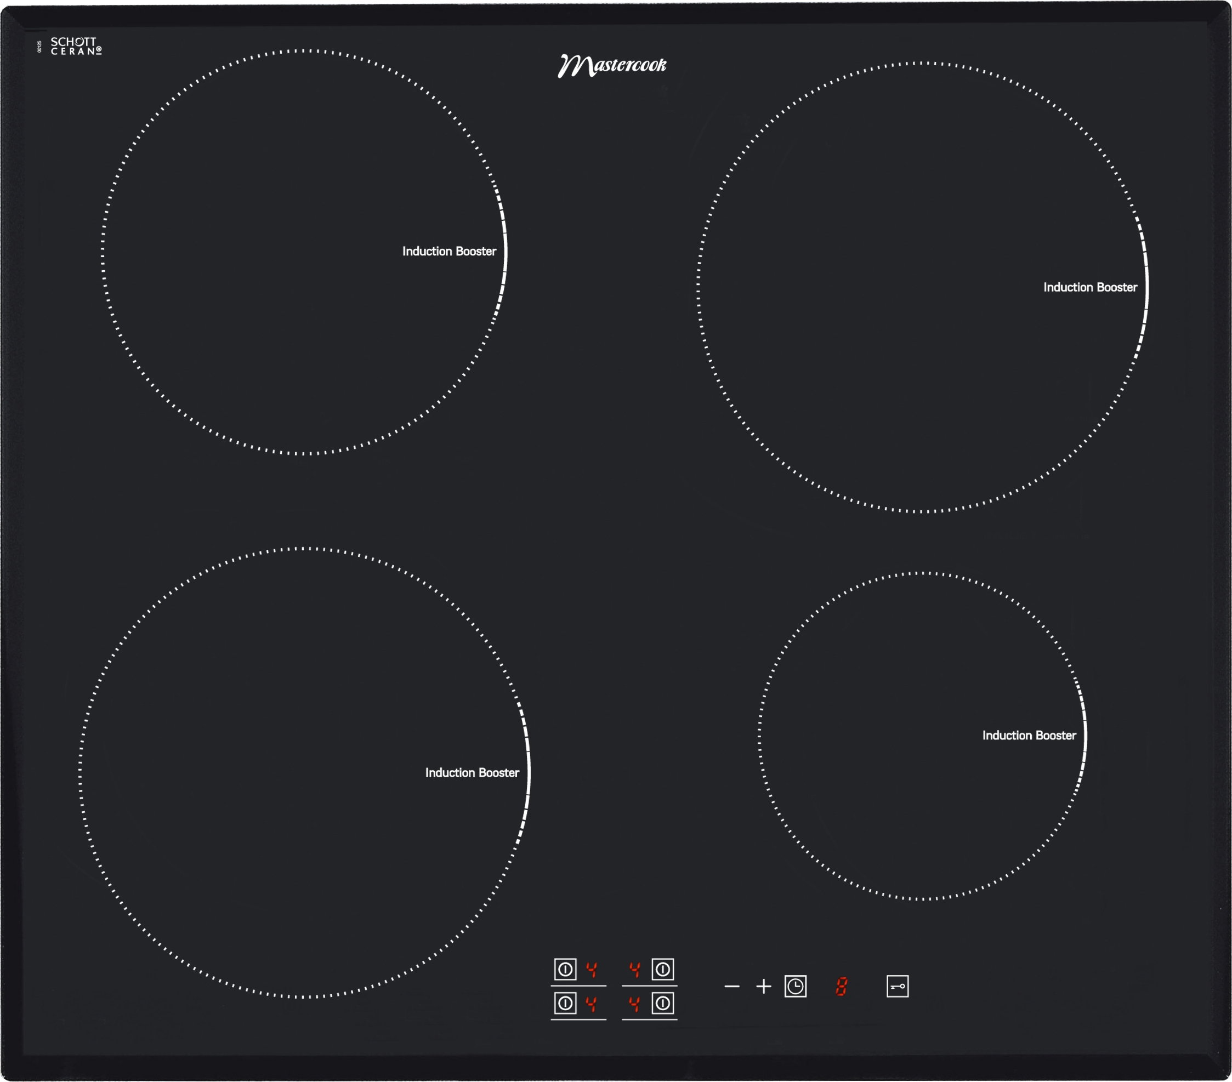This screenshot has width=1232, height=1082.
Task: Activate the key child-lock icon
Action: [x=898, y=986]
